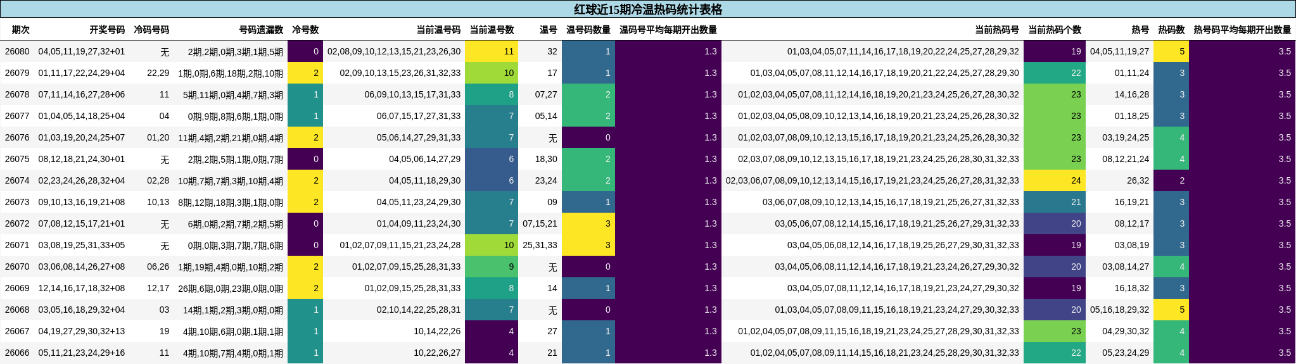Click omission cell 26期,6期,0期,23期,0期,0期

231,288
